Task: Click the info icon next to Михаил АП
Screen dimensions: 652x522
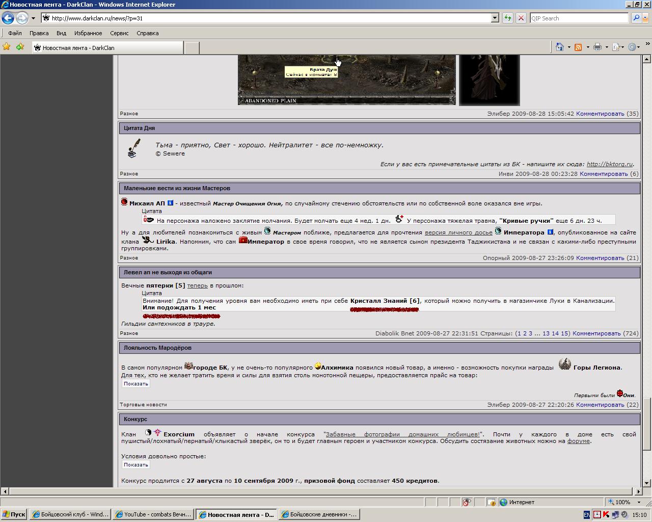Action: click(170, 203)
